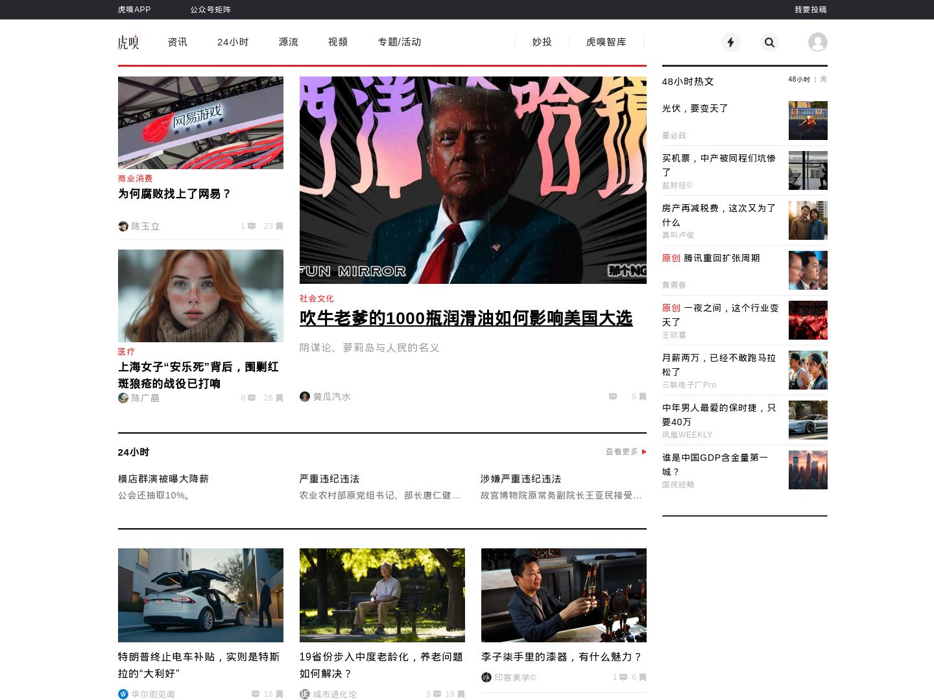Open hot article 月薪两万，已经不敢跑马拉松了

(x=719, y=365)
